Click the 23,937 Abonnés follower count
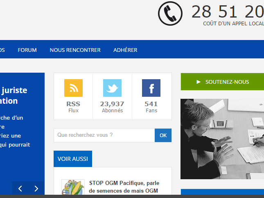Viewport: 264px width, 198px height. [x=112, y=107]
